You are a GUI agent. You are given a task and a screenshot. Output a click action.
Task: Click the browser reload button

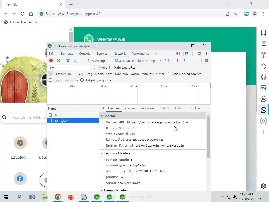(x=23, y=14)
